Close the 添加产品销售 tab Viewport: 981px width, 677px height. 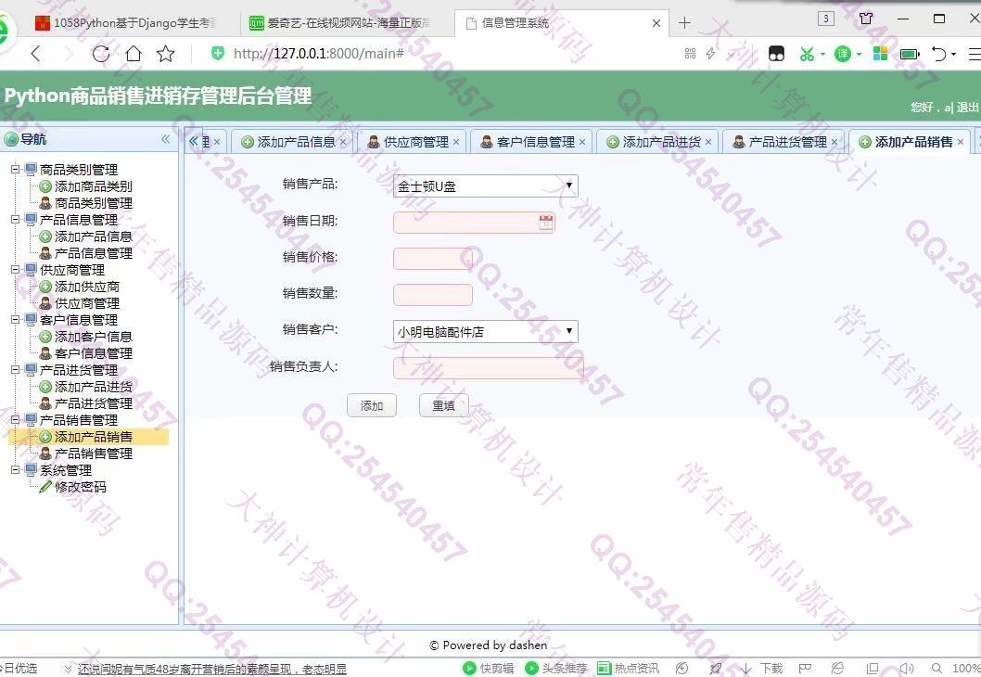pos(961,142)
